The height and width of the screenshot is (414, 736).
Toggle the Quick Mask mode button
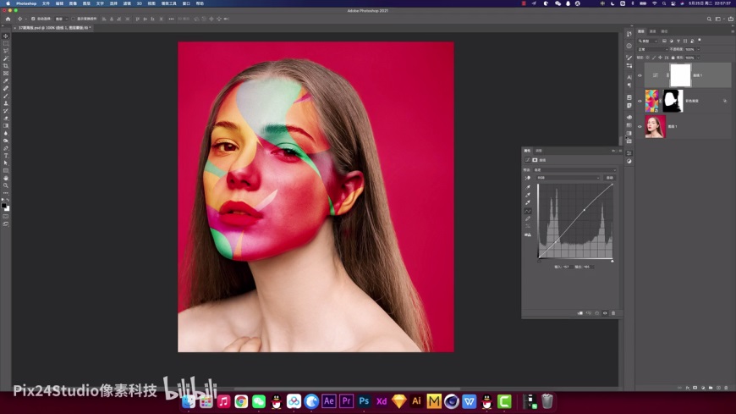click(6, 217)
